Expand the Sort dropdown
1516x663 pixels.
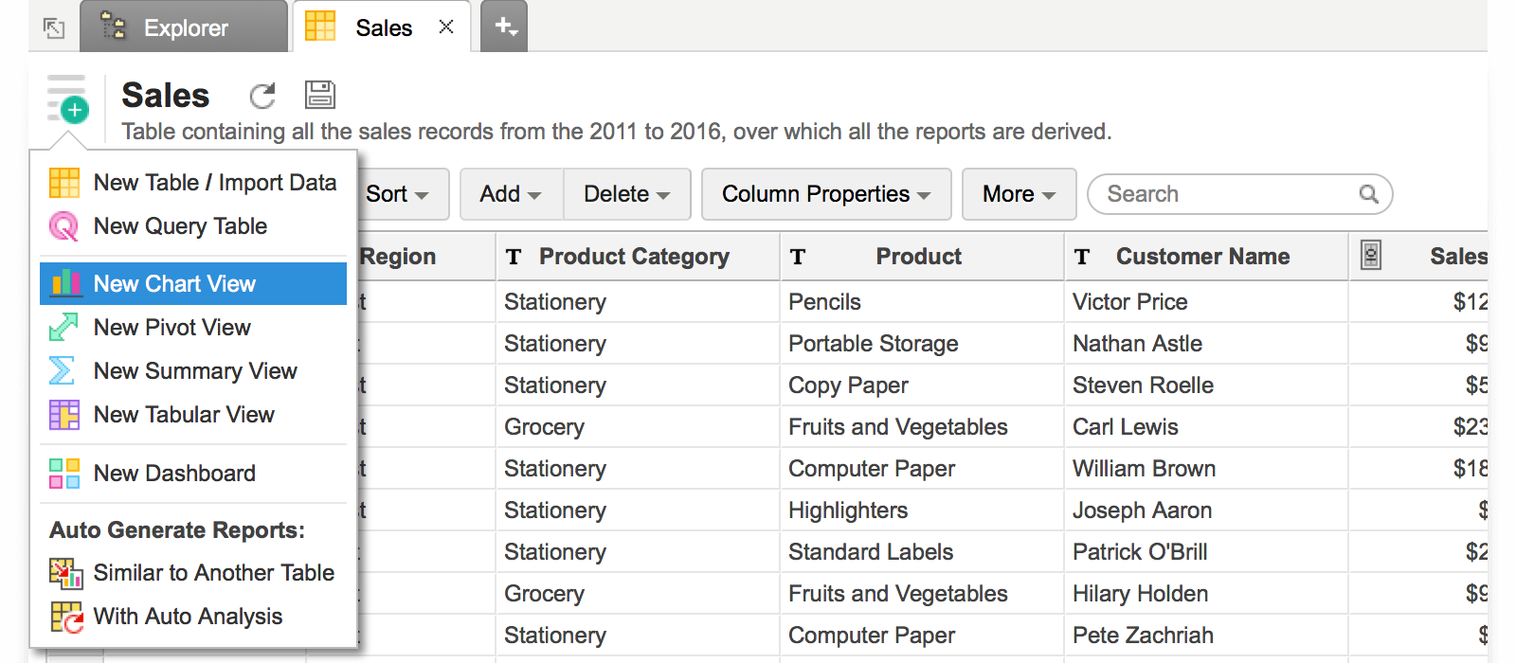coord(397,194)
